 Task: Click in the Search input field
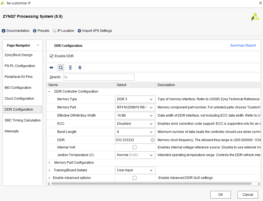point(99,77)
